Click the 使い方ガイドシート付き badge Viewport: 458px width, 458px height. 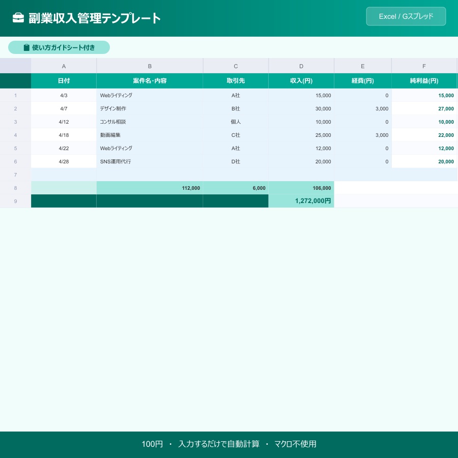(59, 47)
